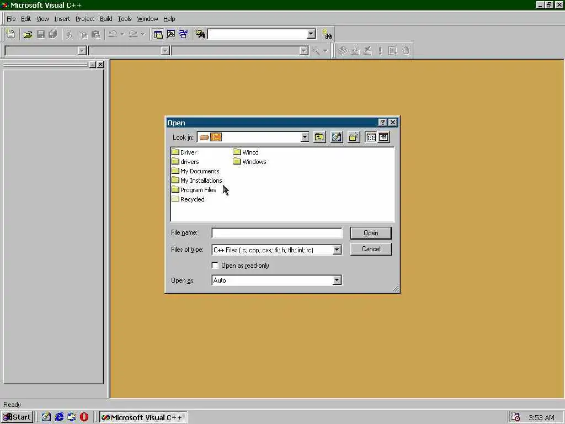Open the Build menu
The width and height of the screenshot is (565, 424).
(x=106, y=19)
